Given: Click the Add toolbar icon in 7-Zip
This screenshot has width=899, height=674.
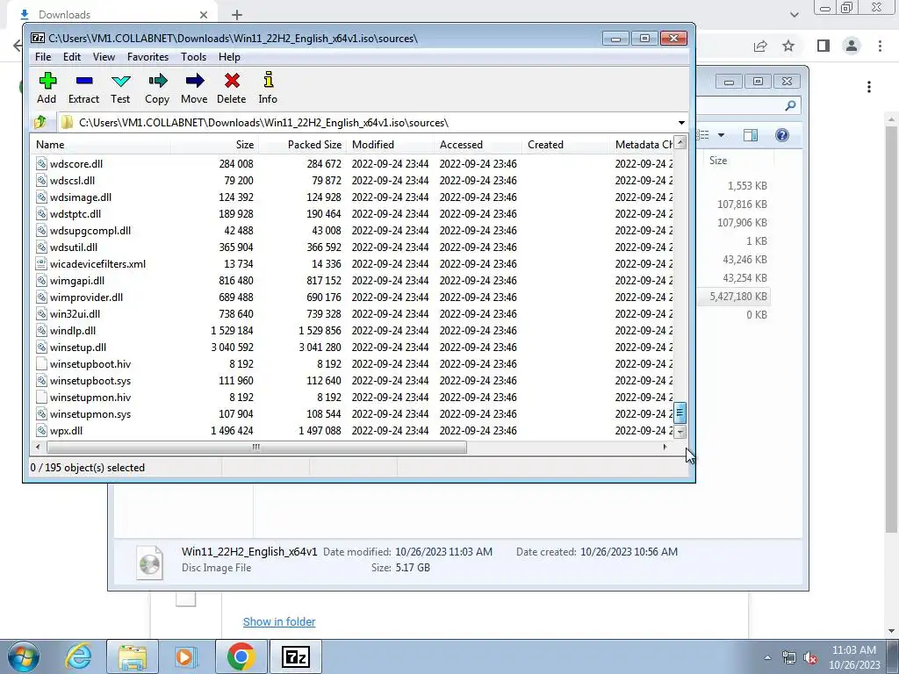Looking at the screenshot, I should tap(47, 88).
